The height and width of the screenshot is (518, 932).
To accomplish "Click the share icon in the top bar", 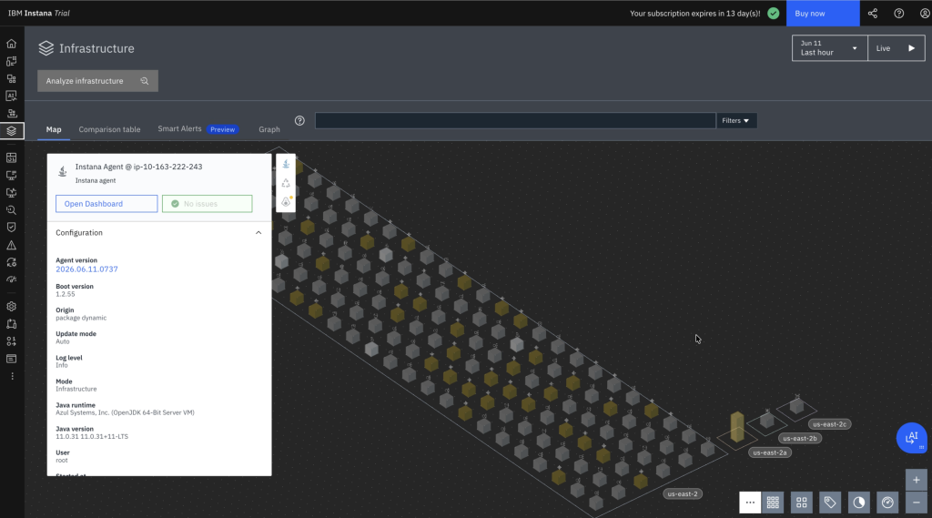I will 873,13.
